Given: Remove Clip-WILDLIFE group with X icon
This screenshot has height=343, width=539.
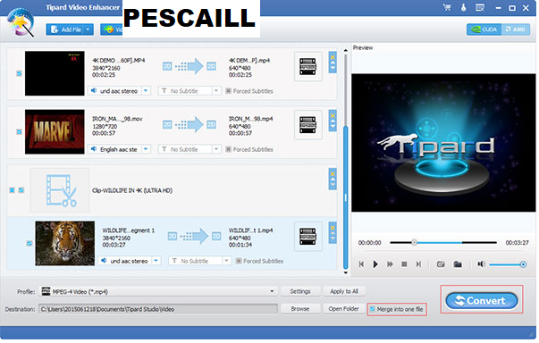Looking at the screenshot, I should (x=333, y=174).
